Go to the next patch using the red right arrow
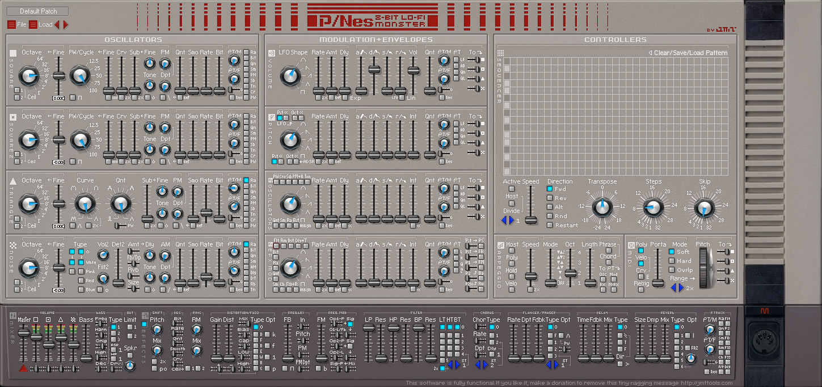 coord(65,24)
